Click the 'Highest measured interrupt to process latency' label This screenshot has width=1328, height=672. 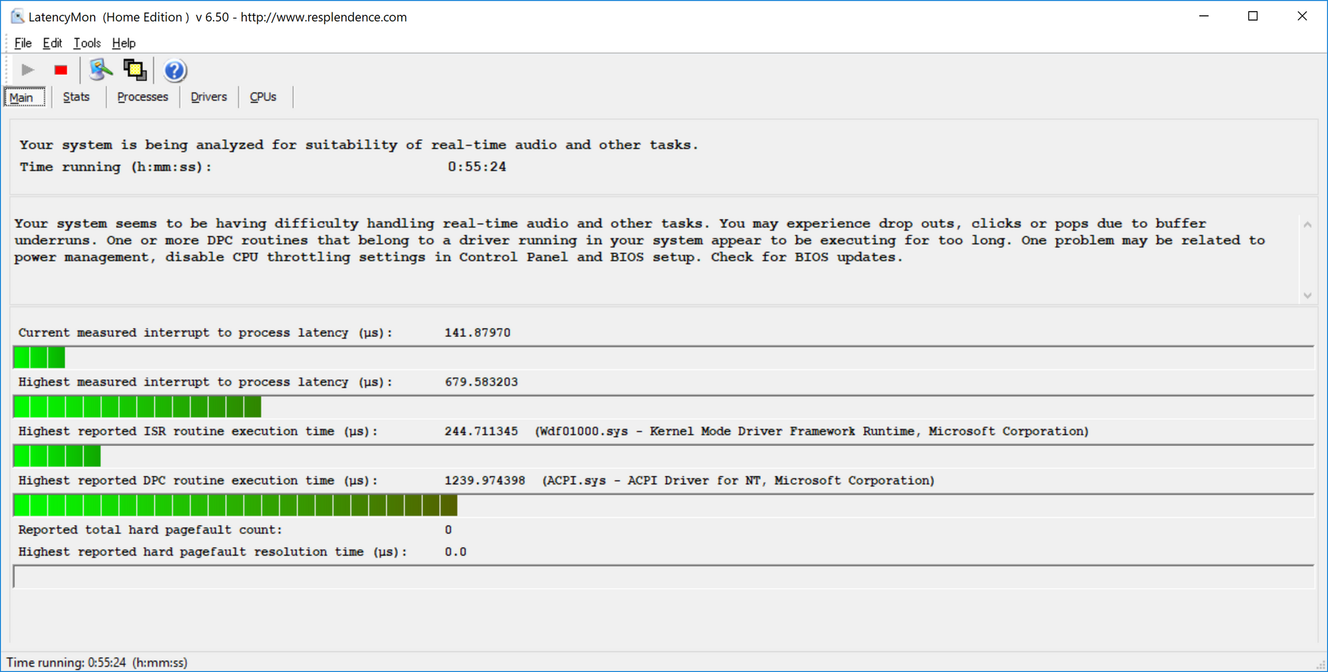pyautogui.click(x=205, y=382)
